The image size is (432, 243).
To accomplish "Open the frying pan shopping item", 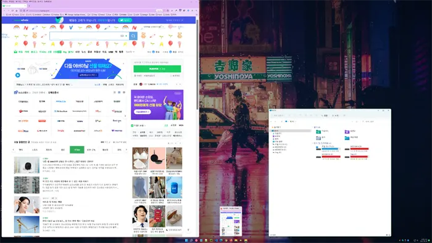I will point(157,159).
